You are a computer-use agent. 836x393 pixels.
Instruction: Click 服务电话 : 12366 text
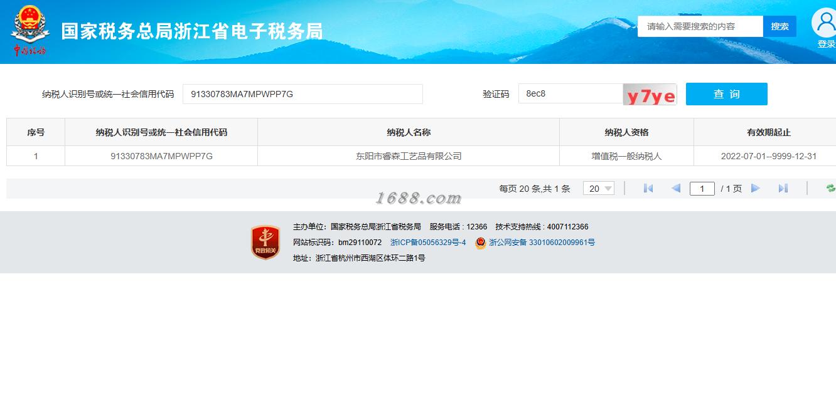[458, 227]
